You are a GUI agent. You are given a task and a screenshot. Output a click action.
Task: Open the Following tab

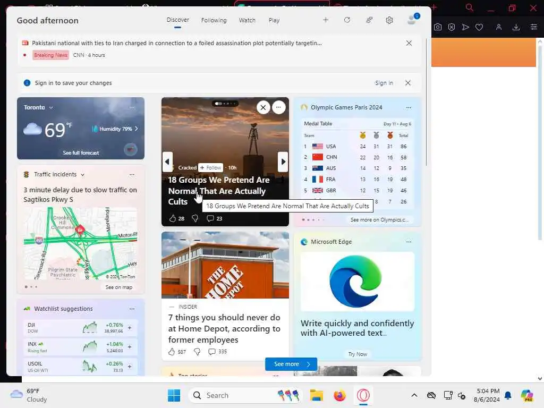tap(214, 21)
